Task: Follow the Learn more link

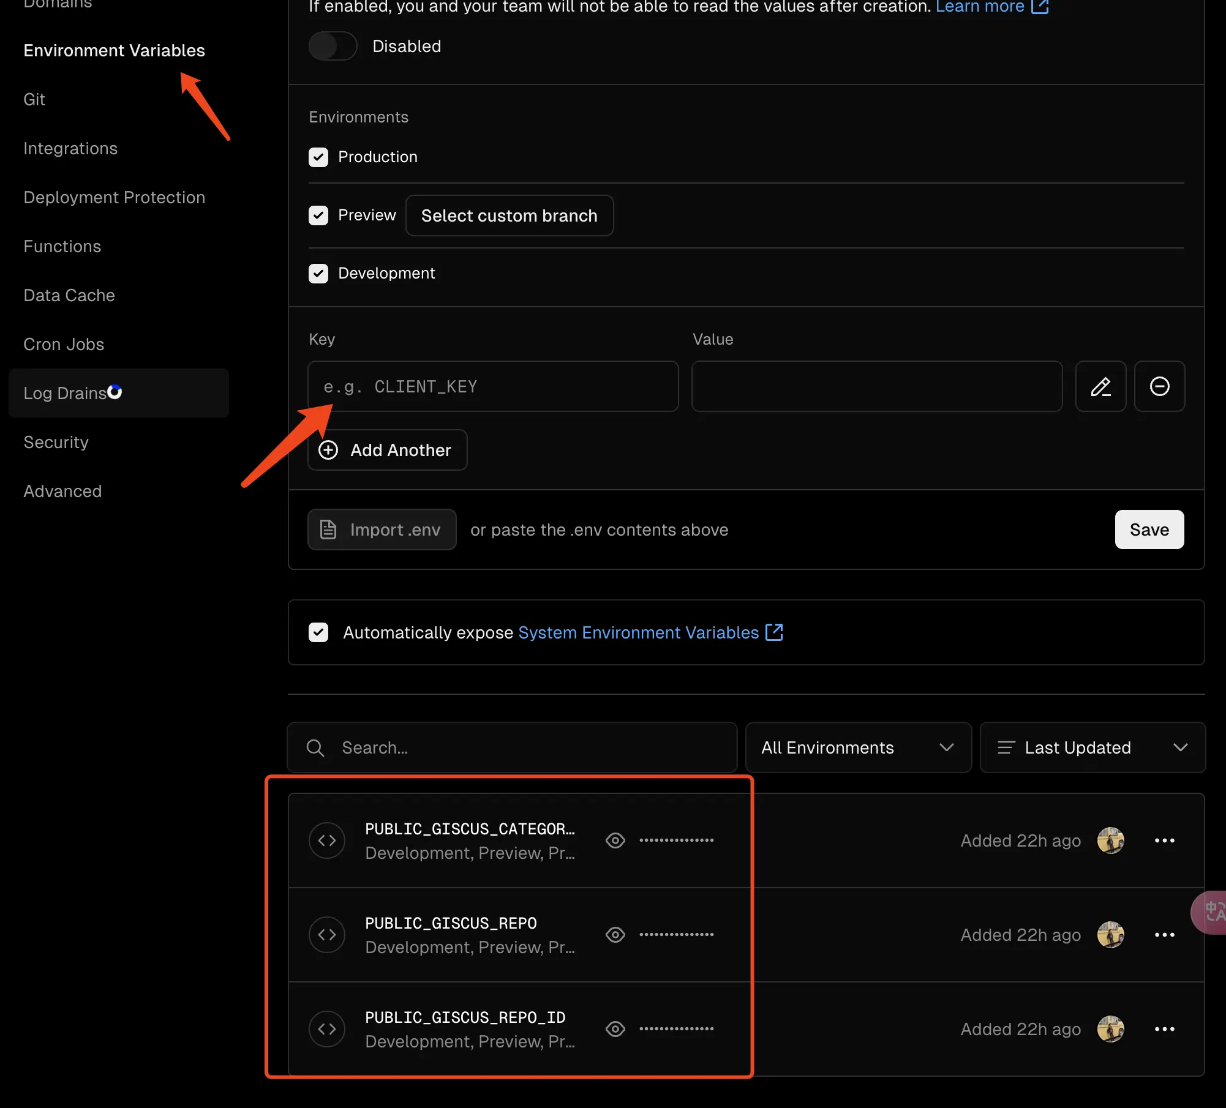Action: [992, 7]
